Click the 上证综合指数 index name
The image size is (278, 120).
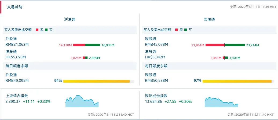point(17,96)
